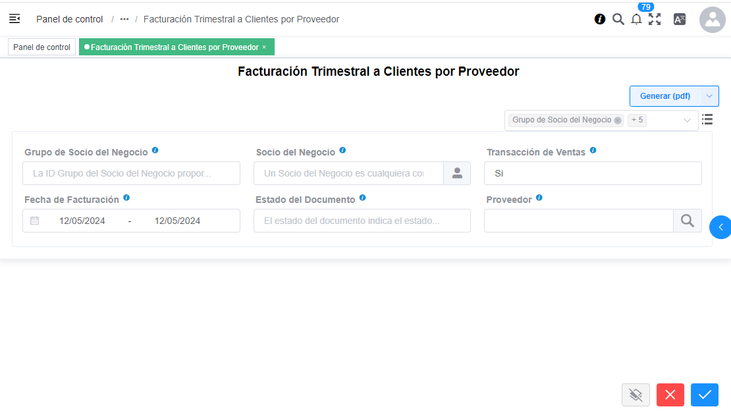Open the info icon in the header
Screen dimensions: 731x413
pyautogui.click(x=599, y=19)
